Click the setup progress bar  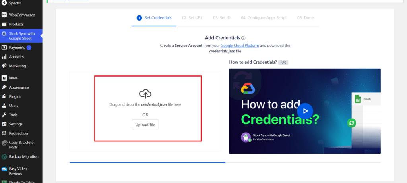click(225, 162)
